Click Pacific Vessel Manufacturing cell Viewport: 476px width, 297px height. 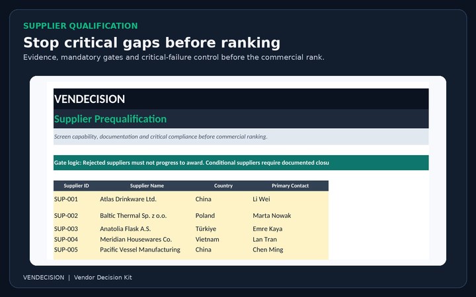point(140,249)
